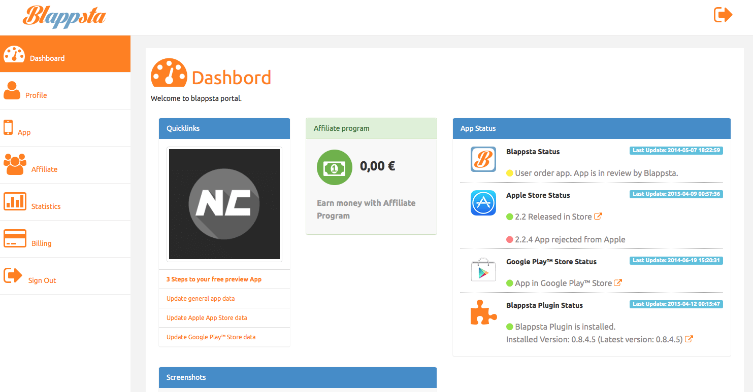
Task: Click Welcome to blappsta portal text
Action: click(x=196, y=98)
